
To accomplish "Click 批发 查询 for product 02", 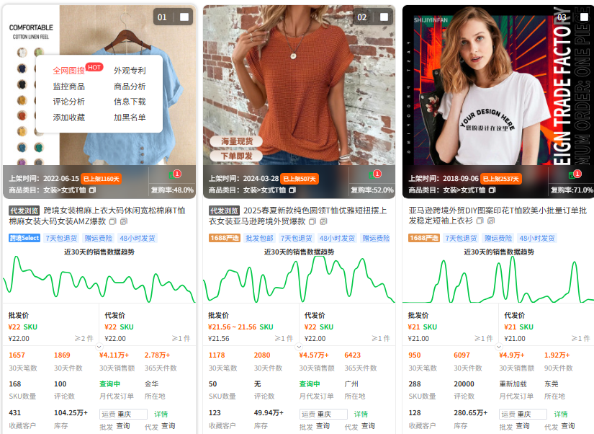I will click(x=323, y=426).
